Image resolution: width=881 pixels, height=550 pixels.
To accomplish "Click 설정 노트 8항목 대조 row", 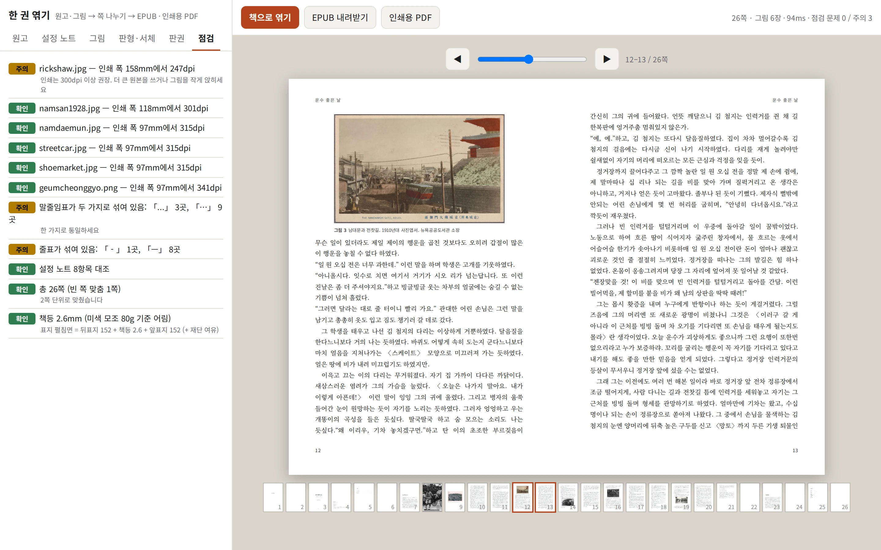I will [x=116, y=269].
